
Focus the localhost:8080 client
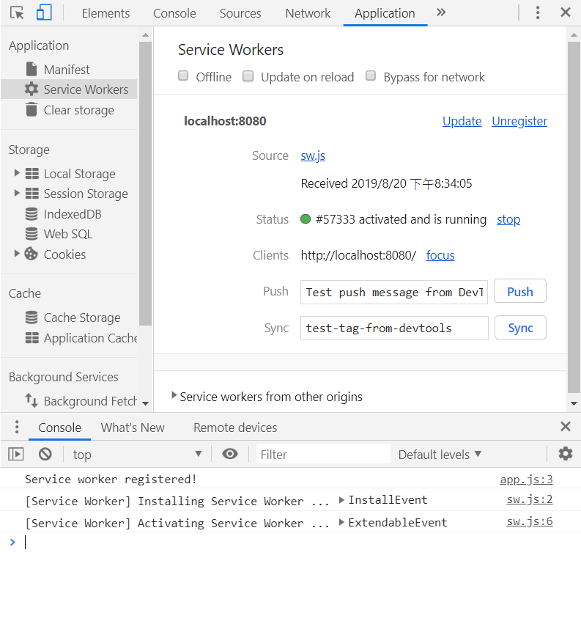tap(440, 255)
